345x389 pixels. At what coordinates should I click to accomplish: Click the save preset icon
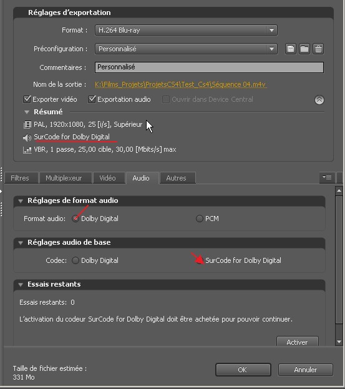291,49
